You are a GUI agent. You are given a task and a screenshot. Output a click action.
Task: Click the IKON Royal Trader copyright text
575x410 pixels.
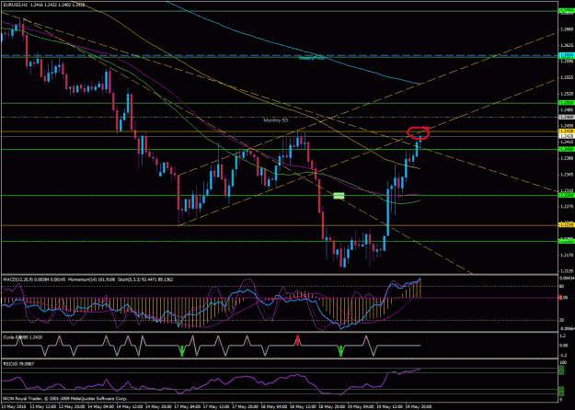[65, 398]
